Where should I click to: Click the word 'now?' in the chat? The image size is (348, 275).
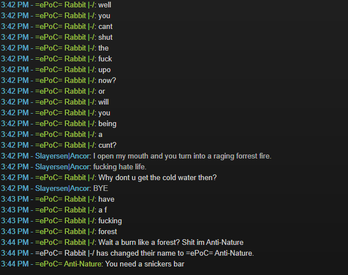click(107, 80)
